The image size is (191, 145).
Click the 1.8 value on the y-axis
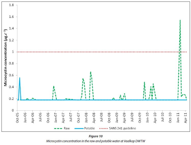click(12, 5)
